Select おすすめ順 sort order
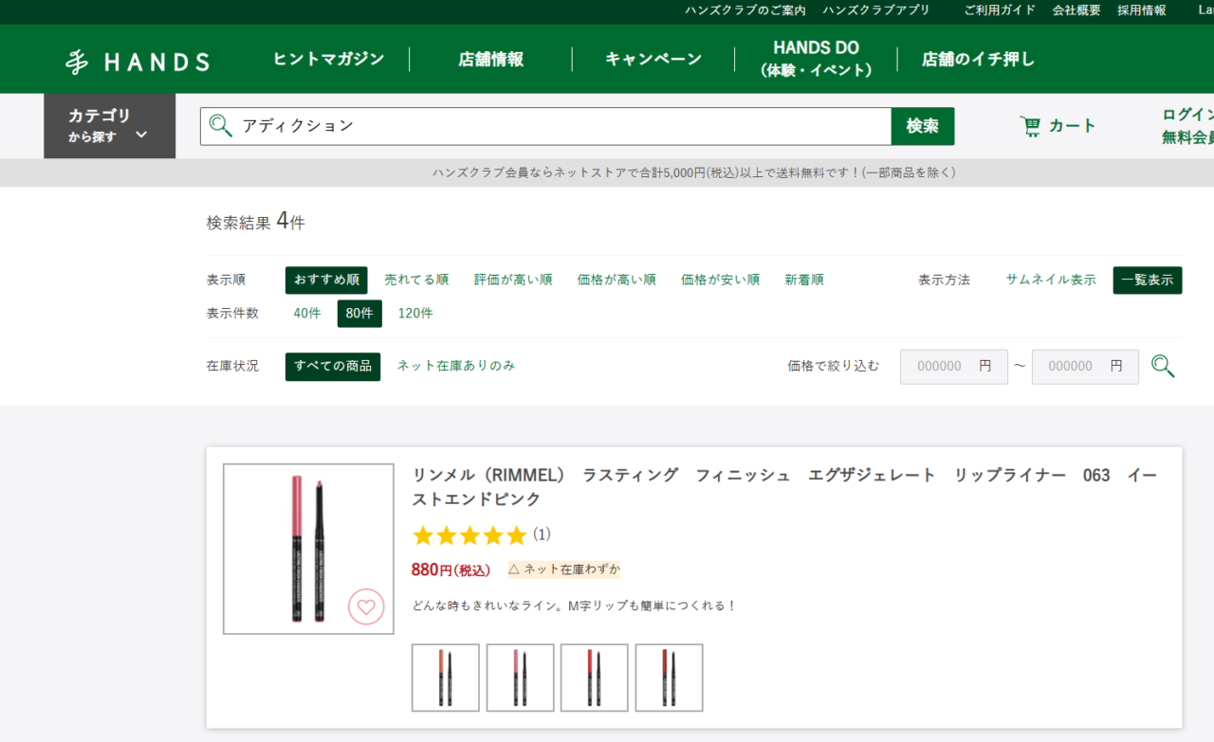 pos(326,281)
